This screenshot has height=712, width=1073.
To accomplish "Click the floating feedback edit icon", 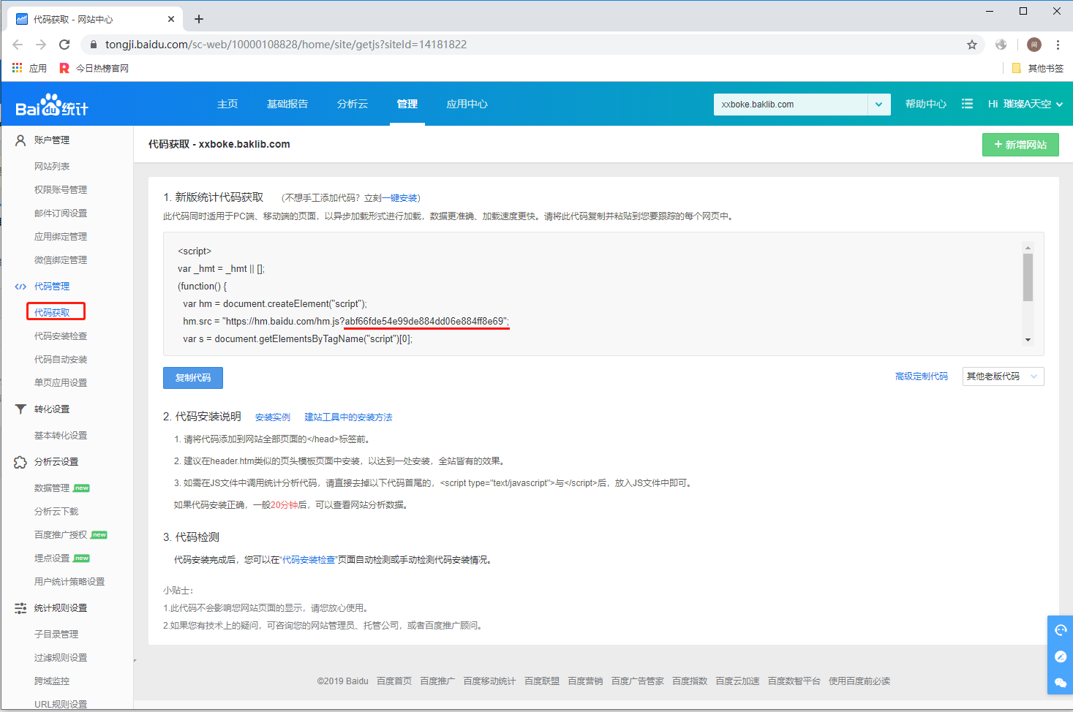I will click(x=1061, y=656).
